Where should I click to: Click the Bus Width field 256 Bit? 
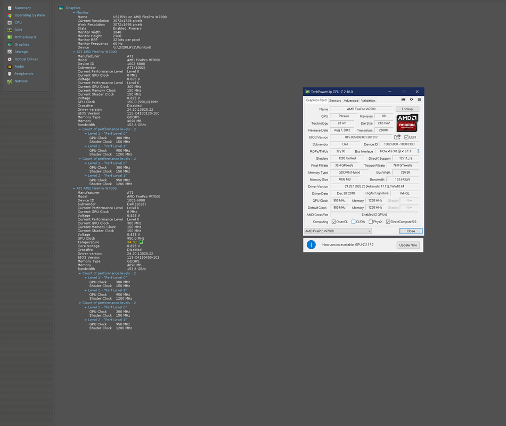pos(406,173)
